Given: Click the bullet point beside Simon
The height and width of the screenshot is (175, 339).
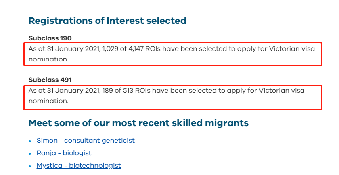Looking at the screenshot, I should click(x=30, y=141).
